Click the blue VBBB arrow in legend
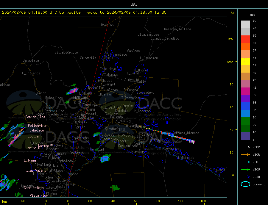The image size is (268, 205). point(245,177)
